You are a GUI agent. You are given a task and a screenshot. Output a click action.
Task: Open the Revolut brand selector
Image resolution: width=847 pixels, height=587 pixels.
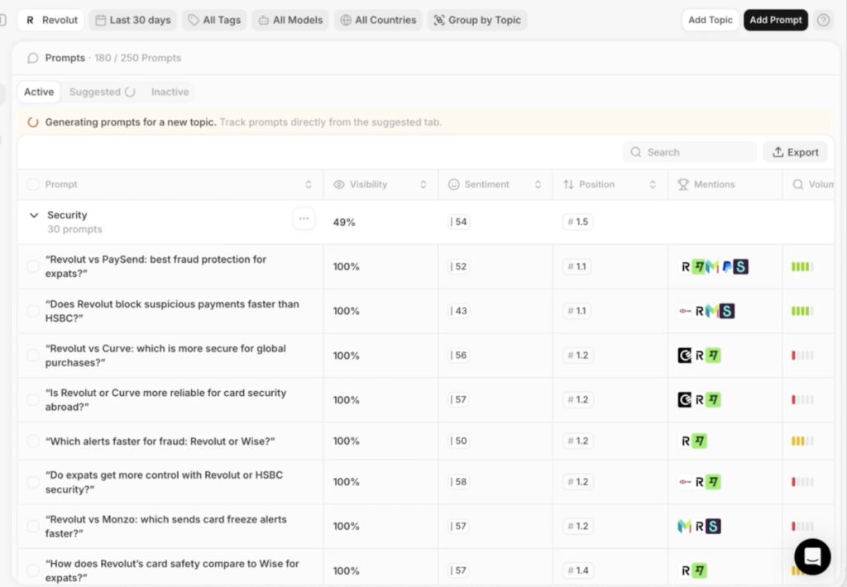click(x=50, y=20)
